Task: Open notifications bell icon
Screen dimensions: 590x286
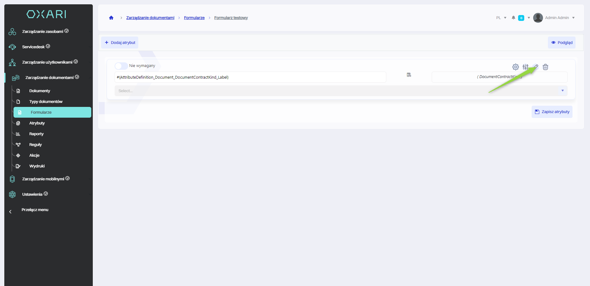Action: [513, 18]
